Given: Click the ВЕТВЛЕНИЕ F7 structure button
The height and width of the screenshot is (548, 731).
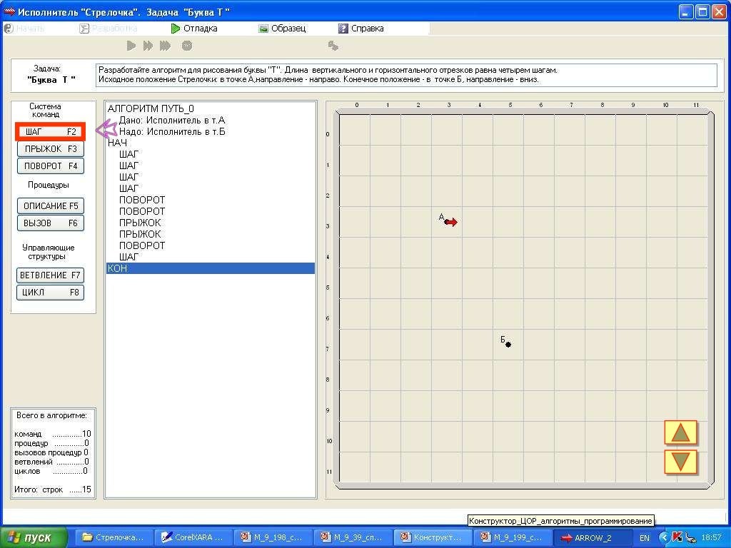Looking at the screenshot, I should [50, 275].
